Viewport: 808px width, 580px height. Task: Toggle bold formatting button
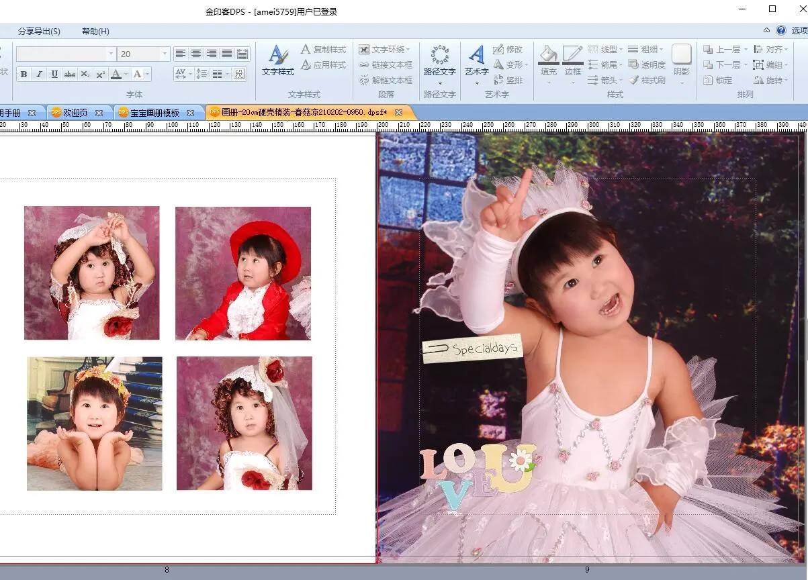[24, 75]
